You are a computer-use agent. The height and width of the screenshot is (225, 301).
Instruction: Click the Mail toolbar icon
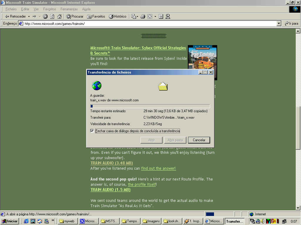pyautogui.click(x=134, y=16)
